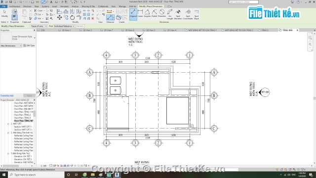Open the Architecture ribbon tab
This screenshot has height=178, width=316.
point(15,6)
